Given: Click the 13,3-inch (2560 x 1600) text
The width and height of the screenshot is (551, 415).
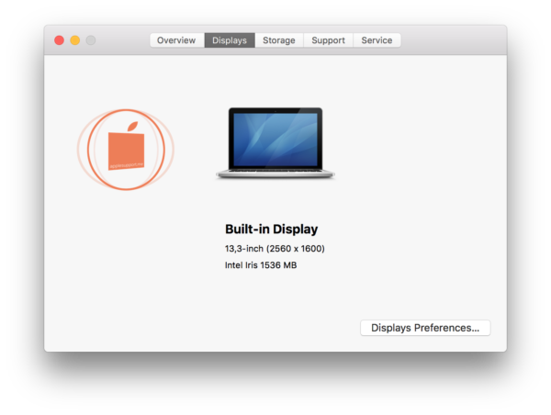Looking at the screenshot, I should click(x=275, y=249).
